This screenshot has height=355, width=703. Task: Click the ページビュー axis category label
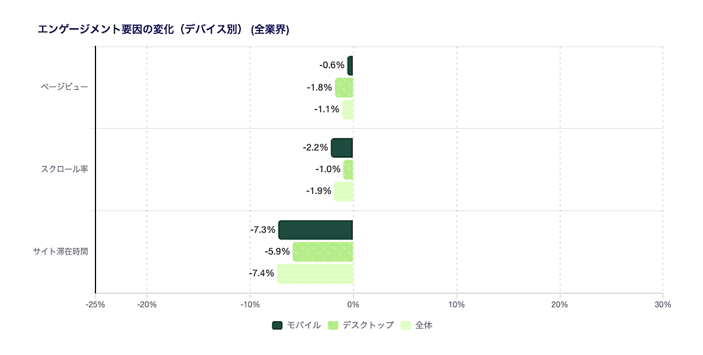tap(64, 87)
